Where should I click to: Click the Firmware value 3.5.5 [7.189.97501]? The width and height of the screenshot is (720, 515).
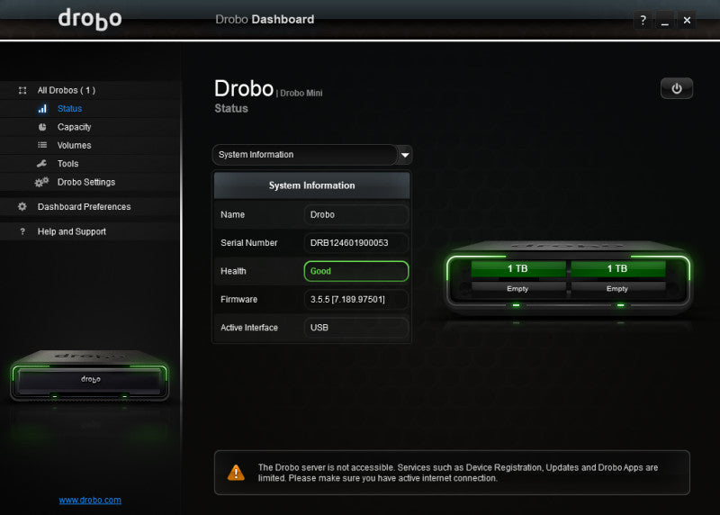click(356, 300)
